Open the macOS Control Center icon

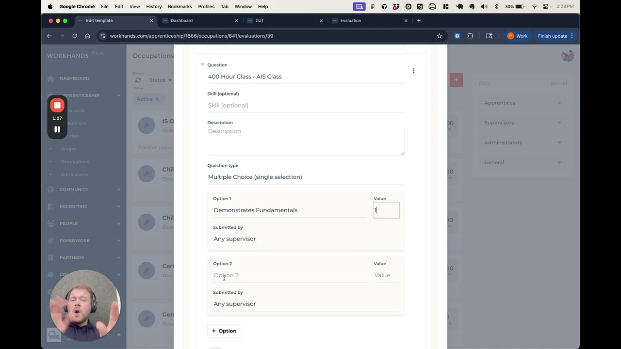click(x=546, y=6)
